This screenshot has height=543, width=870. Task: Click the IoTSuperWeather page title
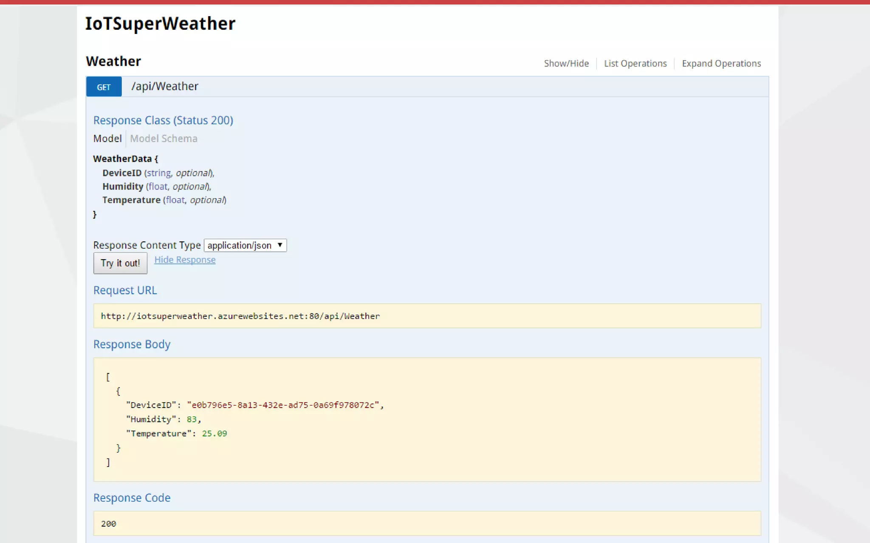(160, 24)
